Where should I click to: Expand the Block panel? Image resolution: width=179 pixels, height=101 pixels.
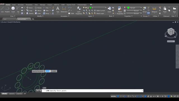coord(111,16)
